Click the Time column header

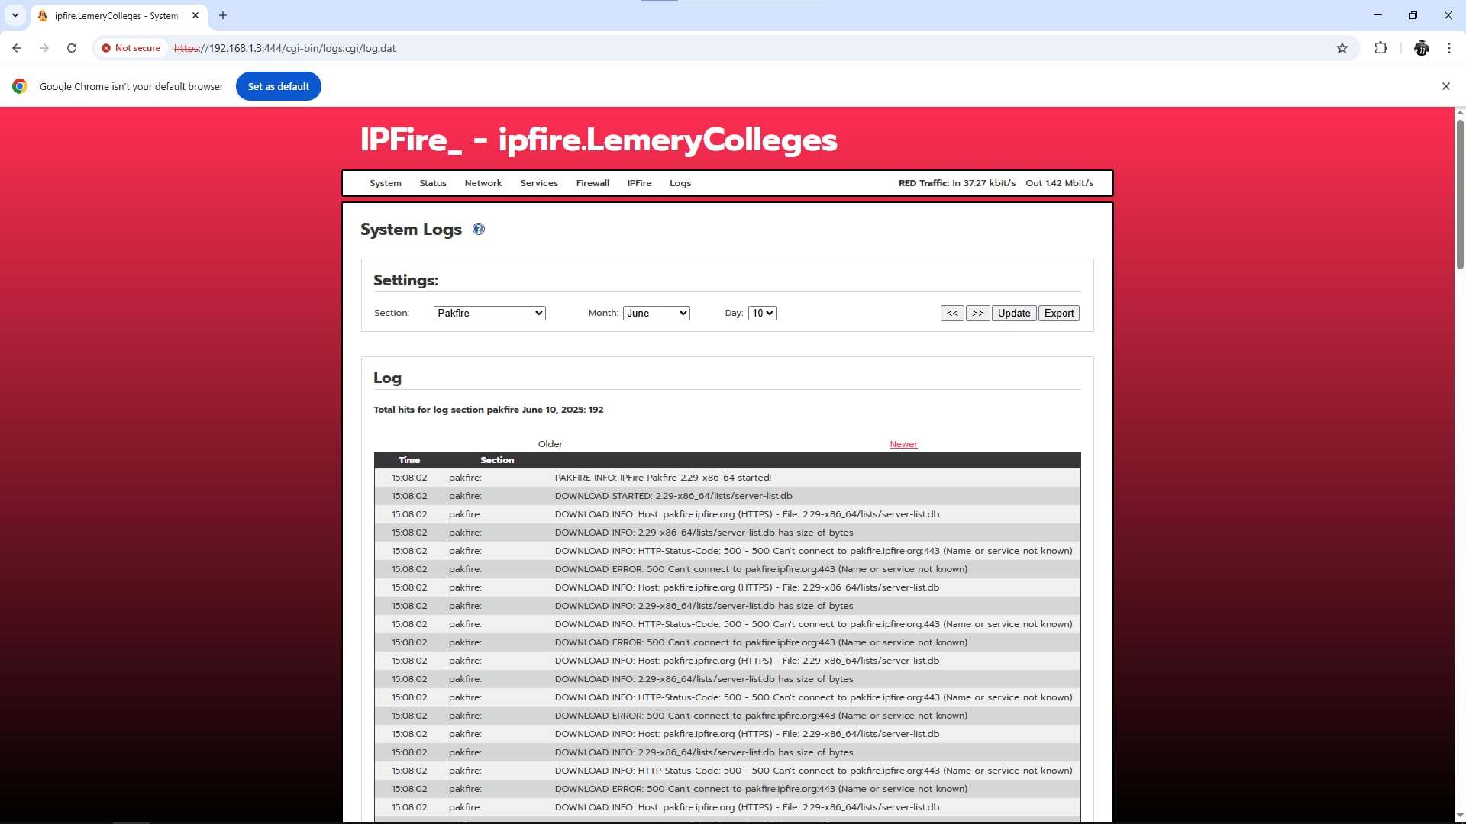[x=409, y=460]
